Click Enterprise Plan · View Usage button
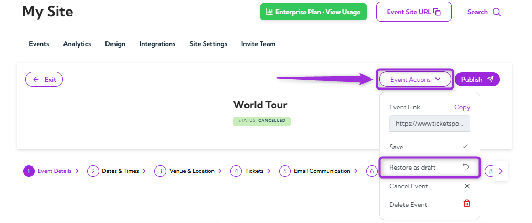 click(314, 12)
